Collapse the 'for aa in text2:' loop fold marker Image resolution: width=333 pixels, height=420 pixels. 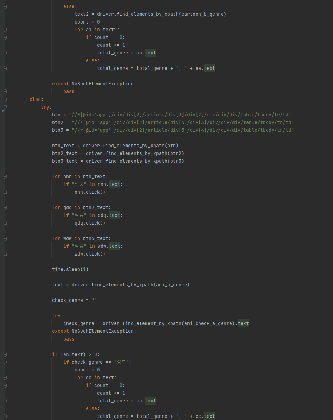(5, 30)
